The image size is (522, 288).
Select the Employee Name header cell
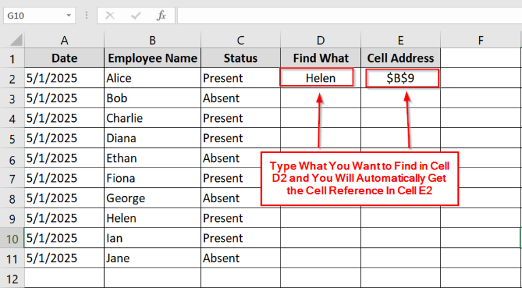[152, 58]
